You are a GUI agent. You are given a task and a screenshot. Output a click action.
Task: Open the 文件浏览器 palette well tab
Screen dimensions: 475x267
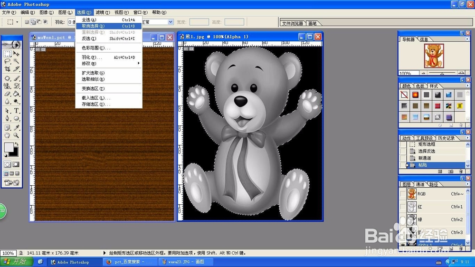[x=292, y=23]
